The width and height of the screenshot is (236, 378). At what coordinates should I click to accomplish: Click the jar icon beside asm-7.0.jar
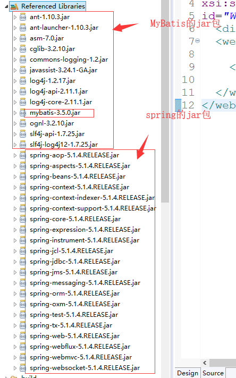point(23,38)
